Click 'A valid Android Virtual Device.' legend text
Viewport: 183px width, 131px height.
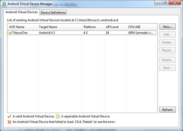[x=33, y=116]
